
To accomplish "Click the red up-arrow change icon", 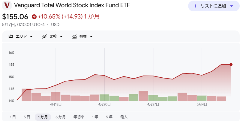I will pyautogui.click(x=34, y=17).
